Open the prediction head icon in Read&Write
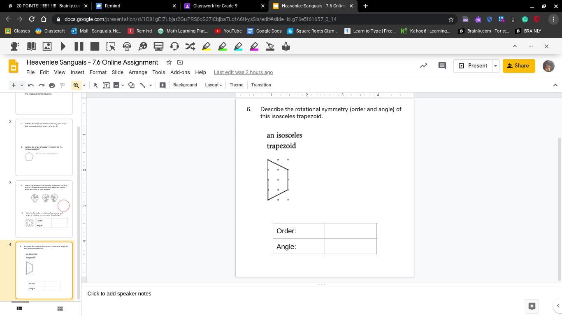The image size is (562, 316). pyautogui.click(x=15, y=46)
